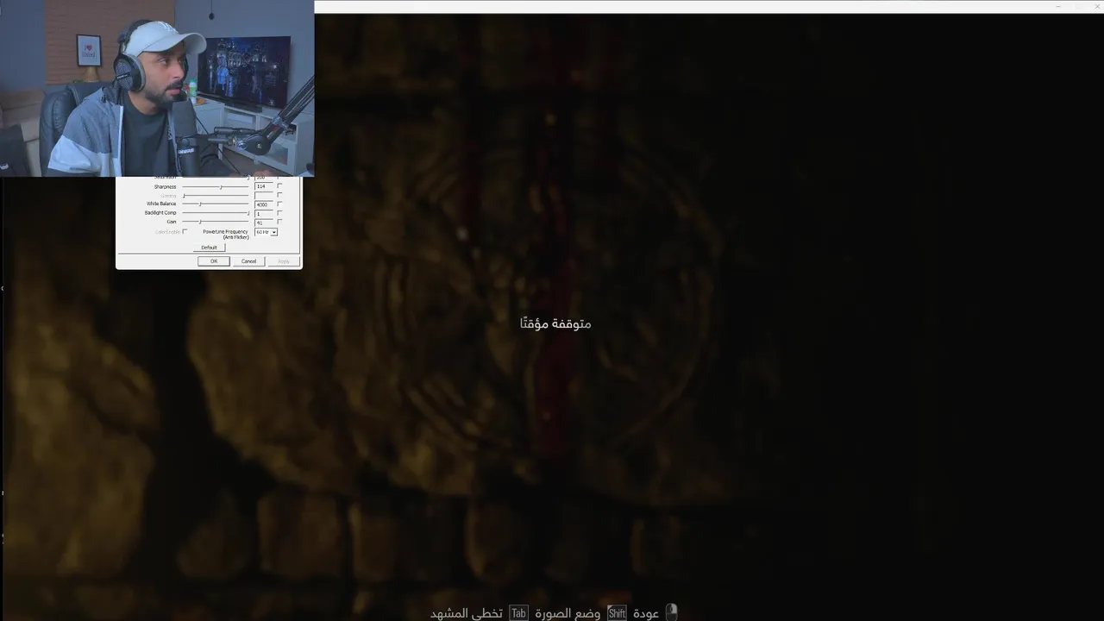Screen dimensions: 1104x621
Task: Click the Tab key icon to skip scene
Action: click(x=517, y=613)
